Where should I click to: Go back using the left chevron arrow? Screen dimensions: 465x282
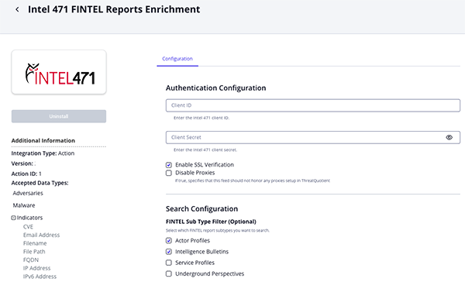click(x=17, y=9)
